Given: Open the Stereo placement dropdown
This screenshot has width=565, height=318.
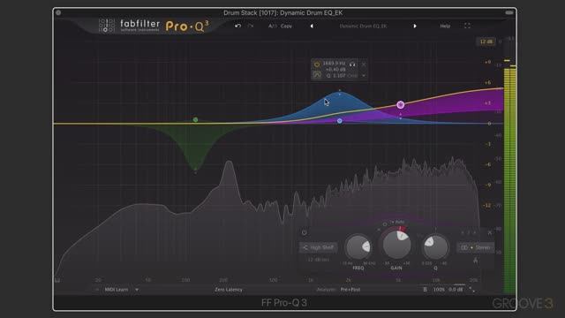Looking at the screenshot, I should tap(476, 247).
